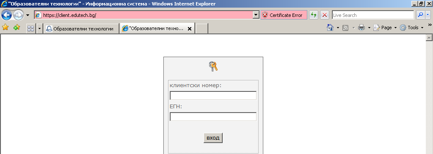Image resolution: width=433 pixels, height=154 pixels.
Task: Click the клиентски номер input field
Action: click(213, 96)
